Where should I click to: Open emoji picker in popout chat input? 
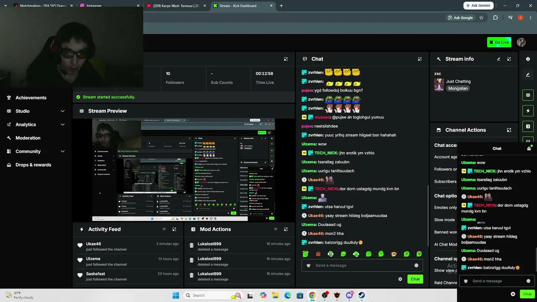528,281
